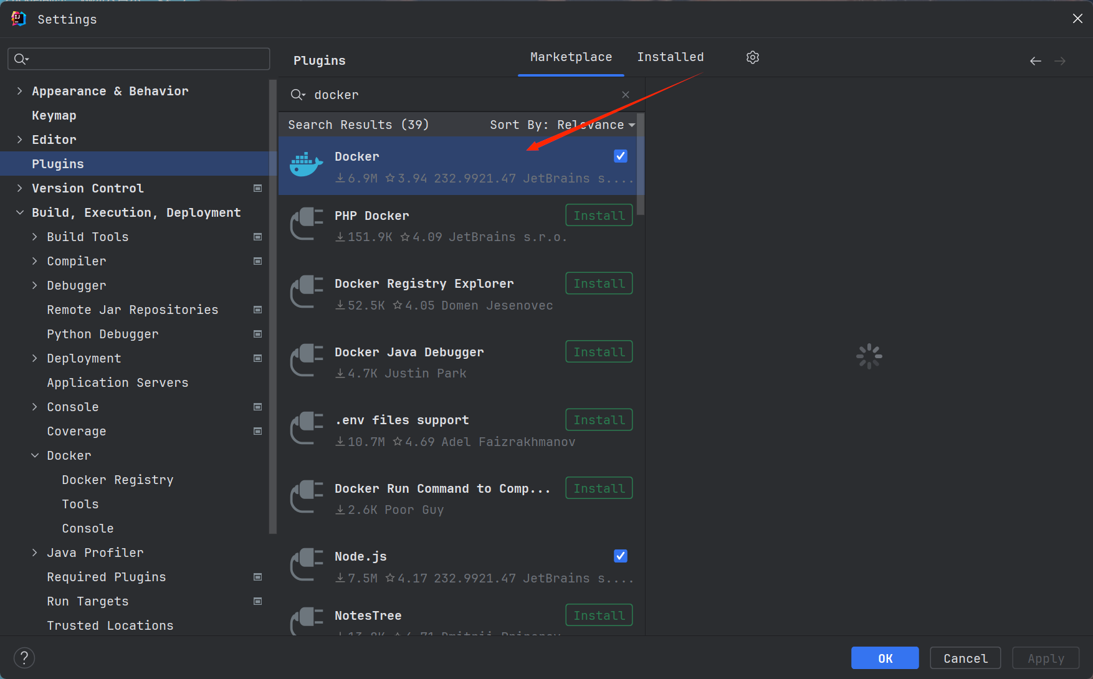Viewport: 1093px width, 679px height.
Task: Click the Node.js plugin icon
Action: [306, 566]
